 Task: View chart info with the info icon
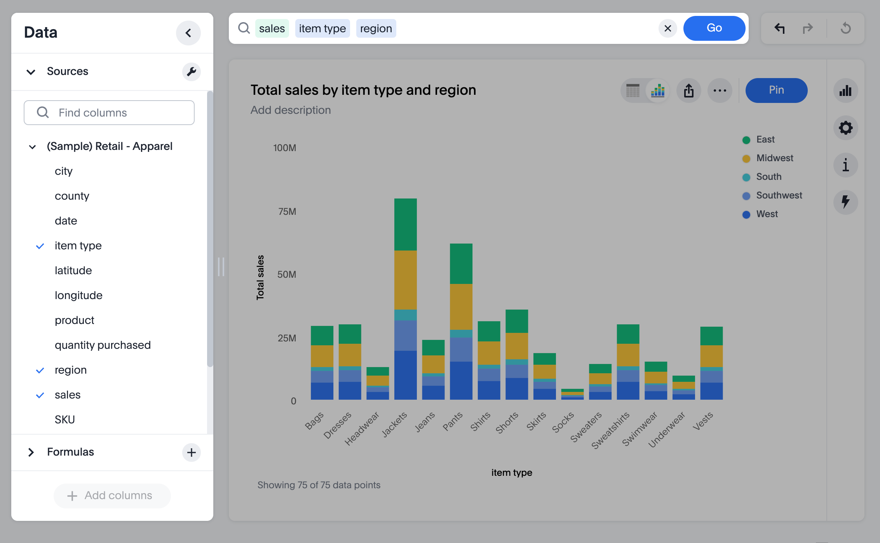[x=846, y=165]
